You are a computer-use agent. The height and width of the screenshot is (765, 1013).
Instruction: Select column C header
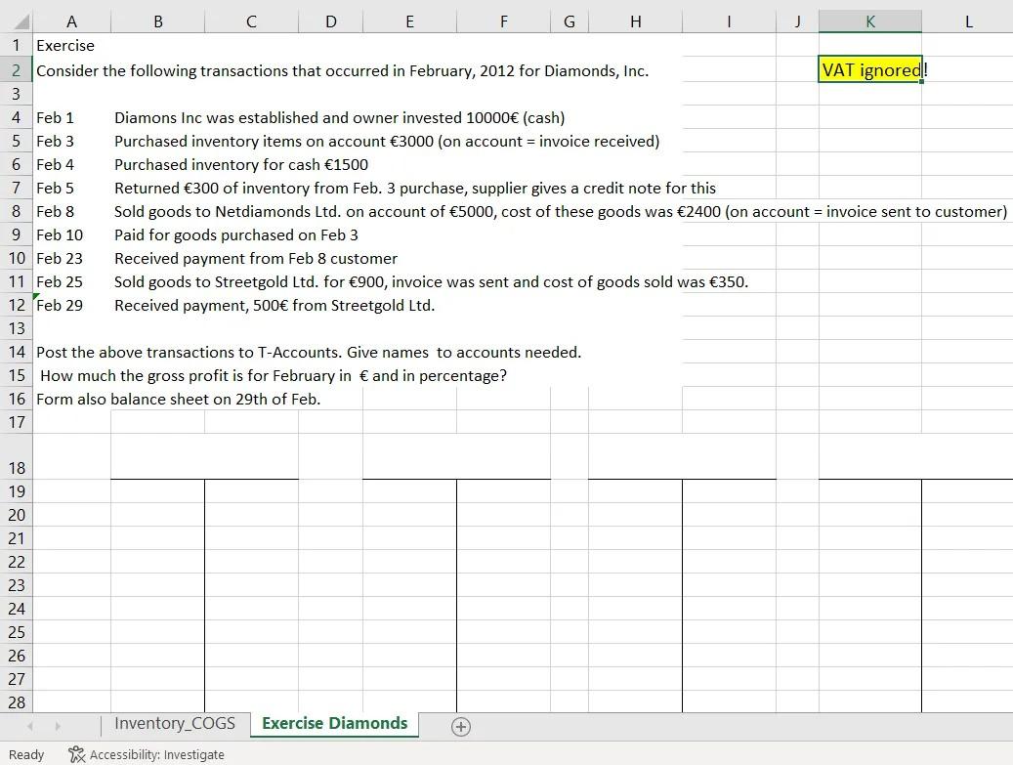(x=251, y=21)
